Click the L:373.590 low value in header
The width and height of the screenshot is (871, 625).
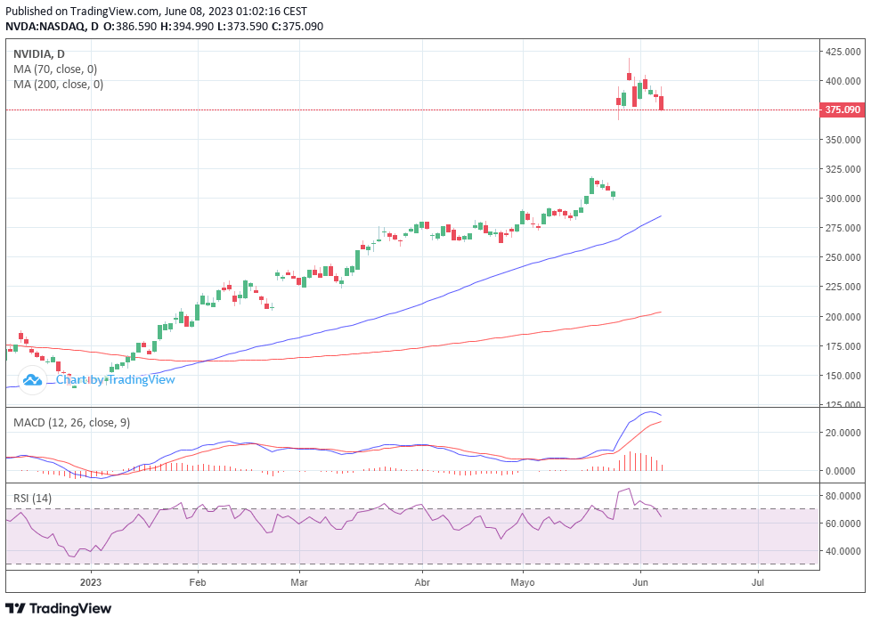pyautogui.click(x=243, y=26)
